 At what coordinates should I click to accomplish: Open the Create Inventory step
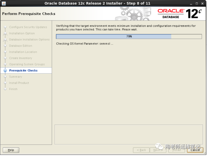coord(21,58)
